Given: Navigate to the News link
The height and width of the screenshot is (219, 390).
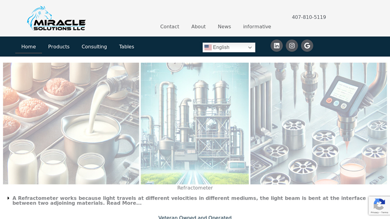Looking at the screenshot, I should coord(224,27).
